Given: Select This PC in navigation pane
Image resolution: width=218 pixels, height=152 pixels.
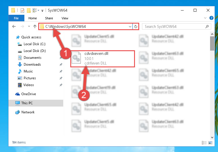Looking at the screenshot, I should pos(36,103).
